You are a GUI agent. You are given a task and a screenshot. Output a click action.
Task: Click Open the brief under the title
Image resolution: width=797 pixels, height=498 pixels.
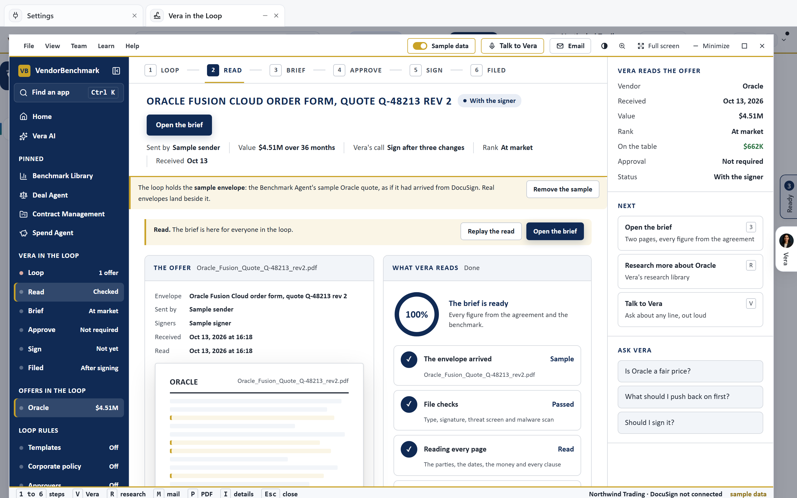179,125
